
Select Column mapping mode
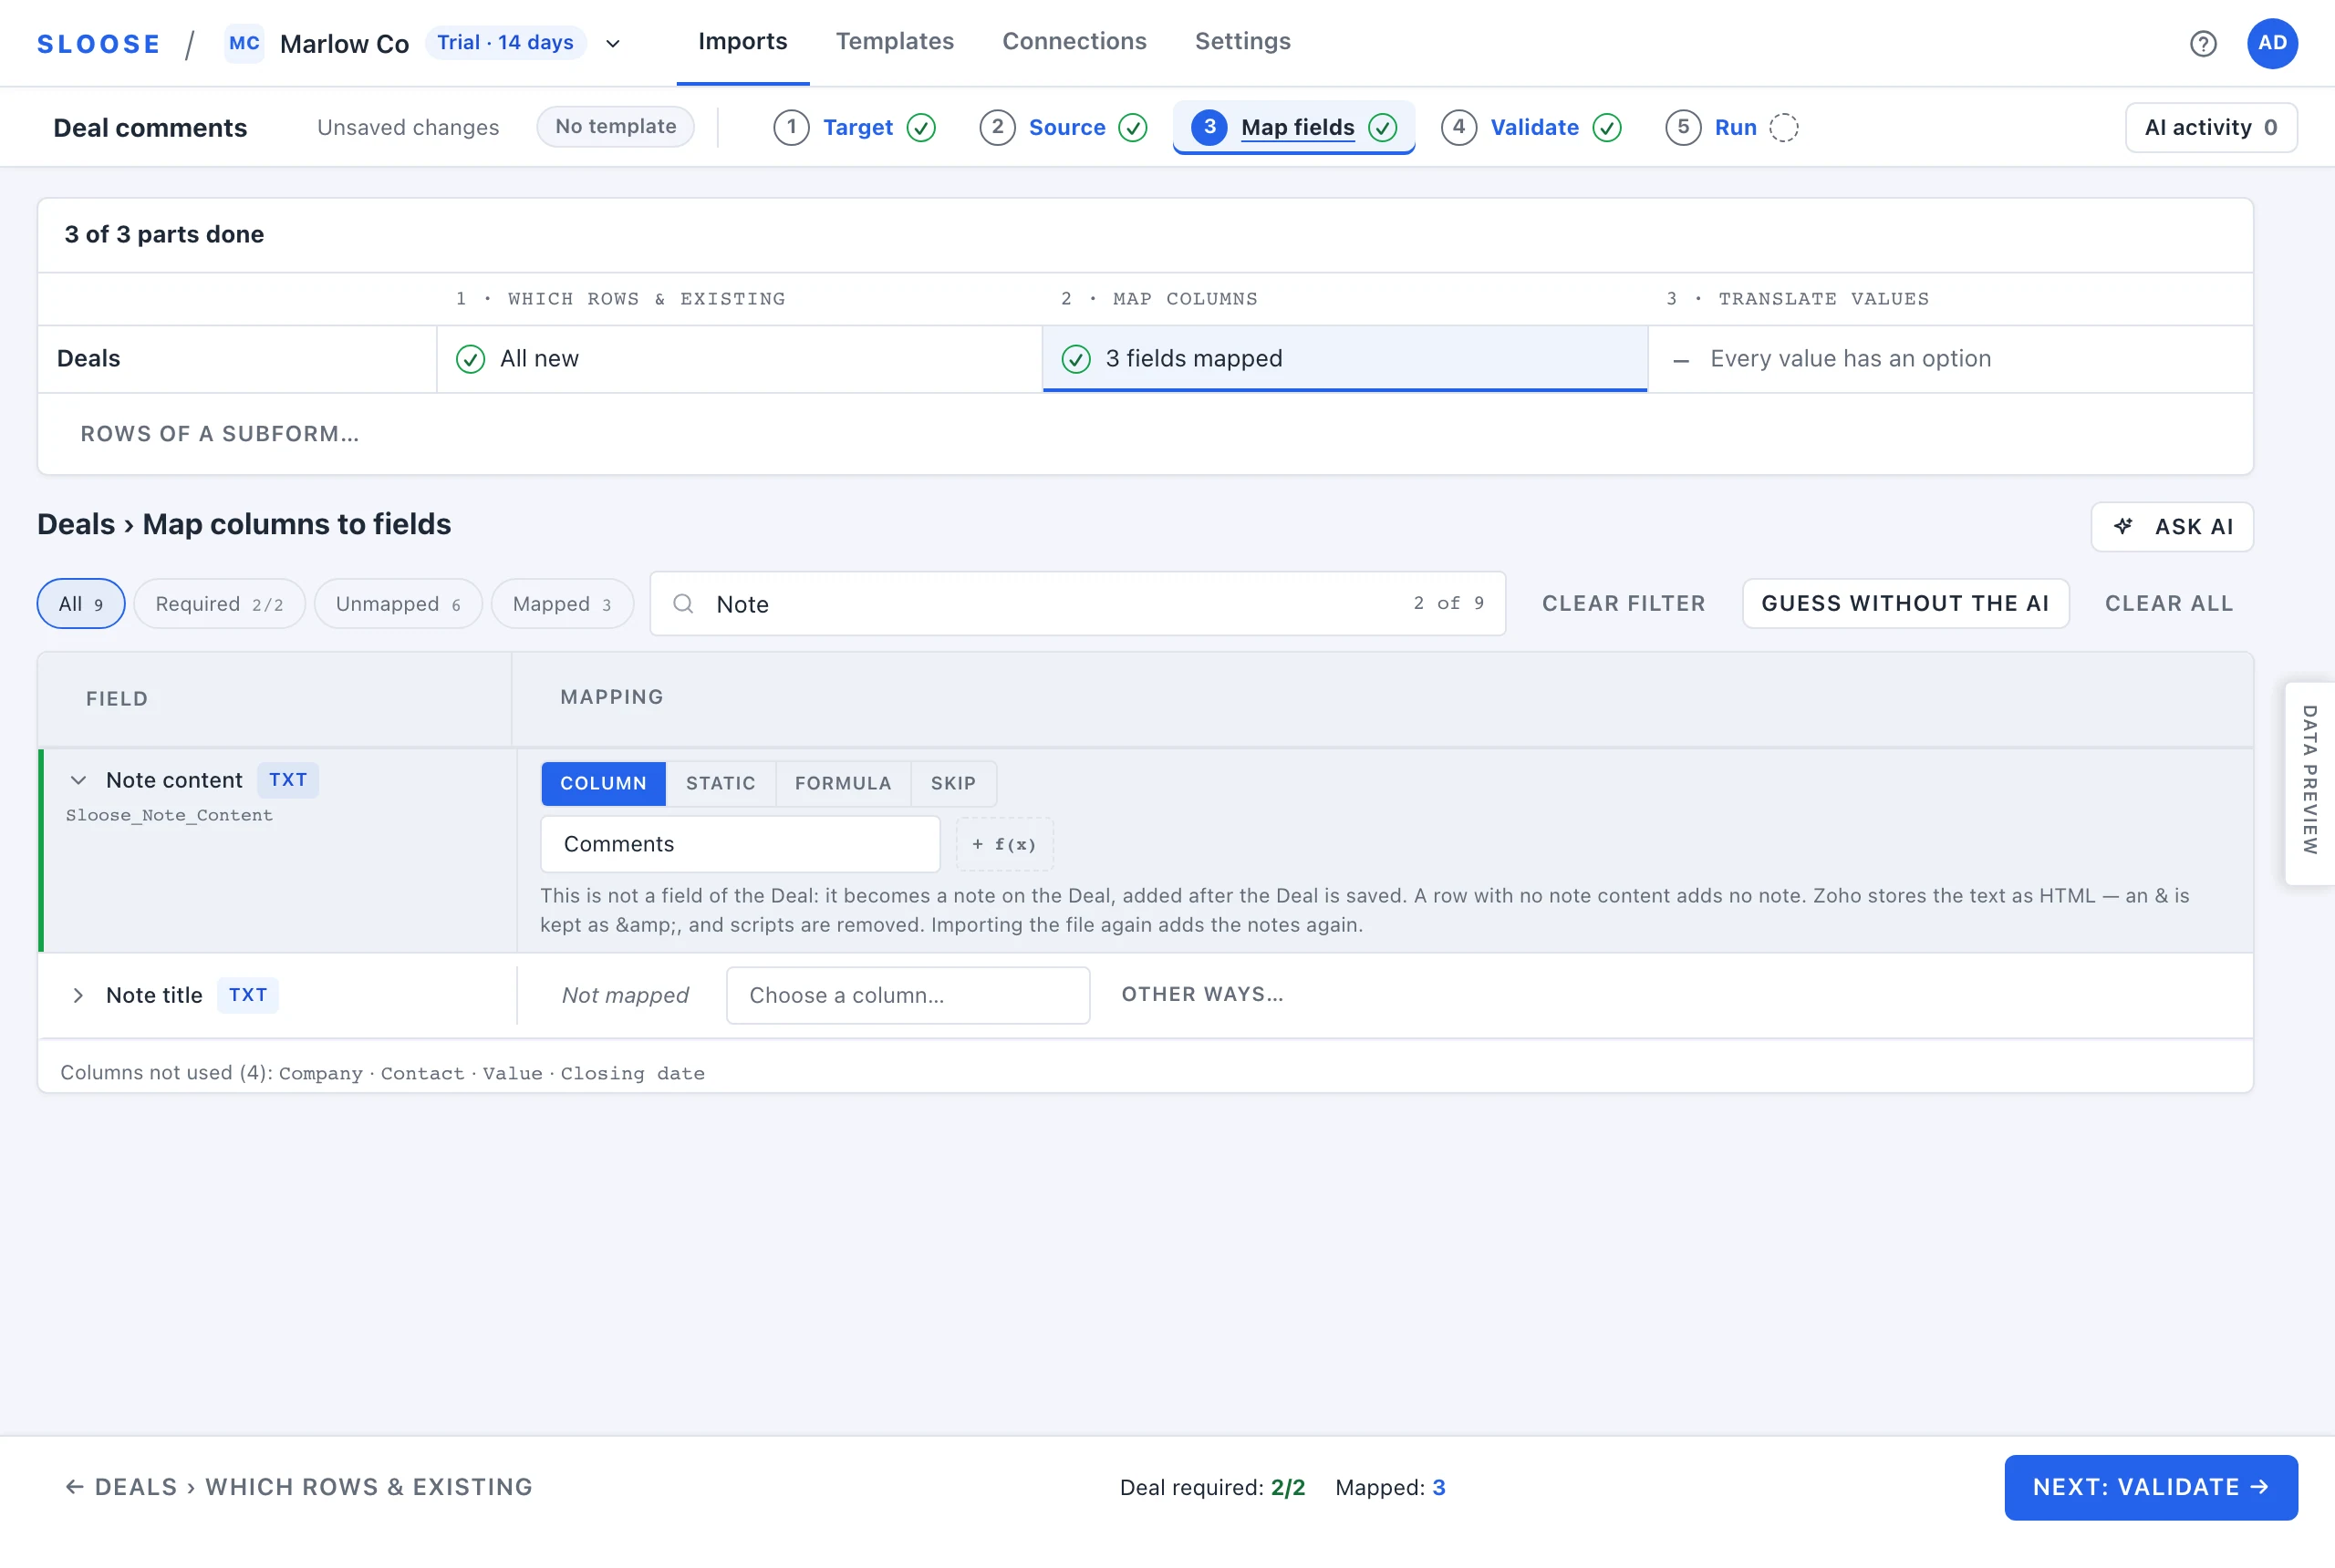tap(603, 783)
